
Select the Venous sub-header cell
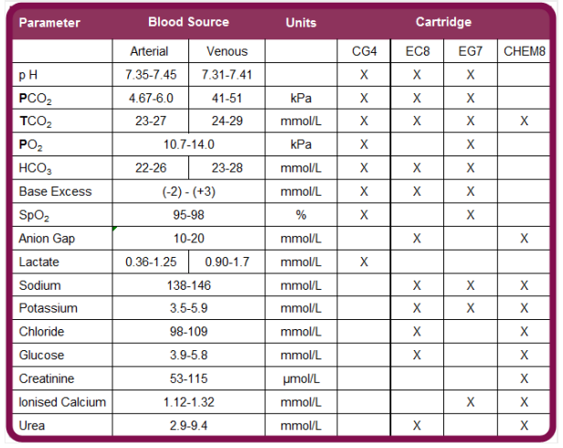(228, 51)
